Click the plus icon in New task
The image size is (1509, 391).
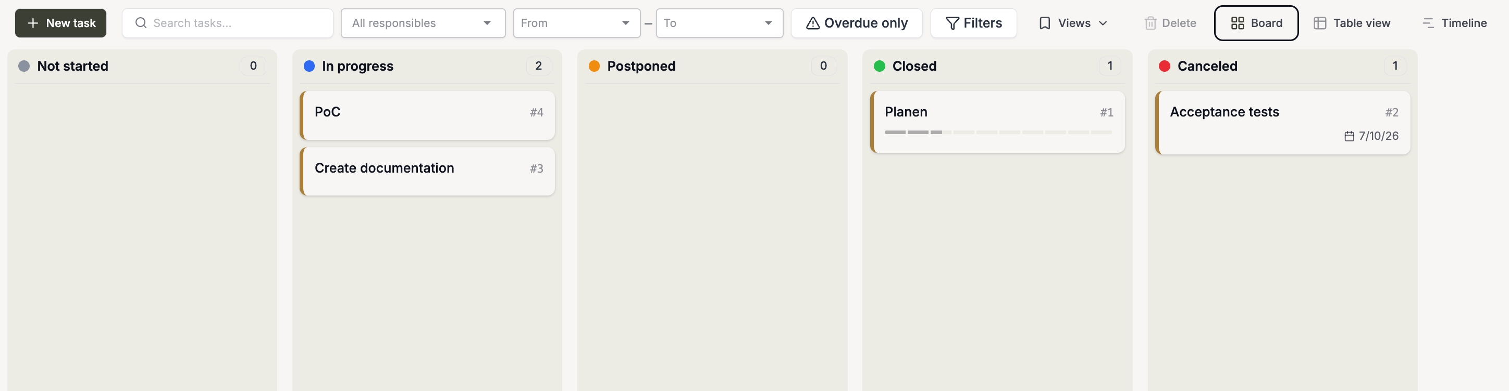(33, 23)
